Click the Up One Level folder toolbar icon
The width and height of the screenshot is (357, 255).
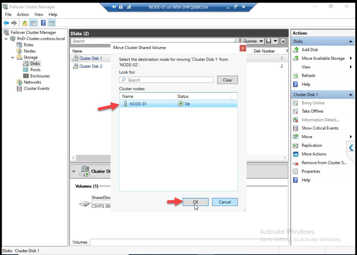pos(25,23)
